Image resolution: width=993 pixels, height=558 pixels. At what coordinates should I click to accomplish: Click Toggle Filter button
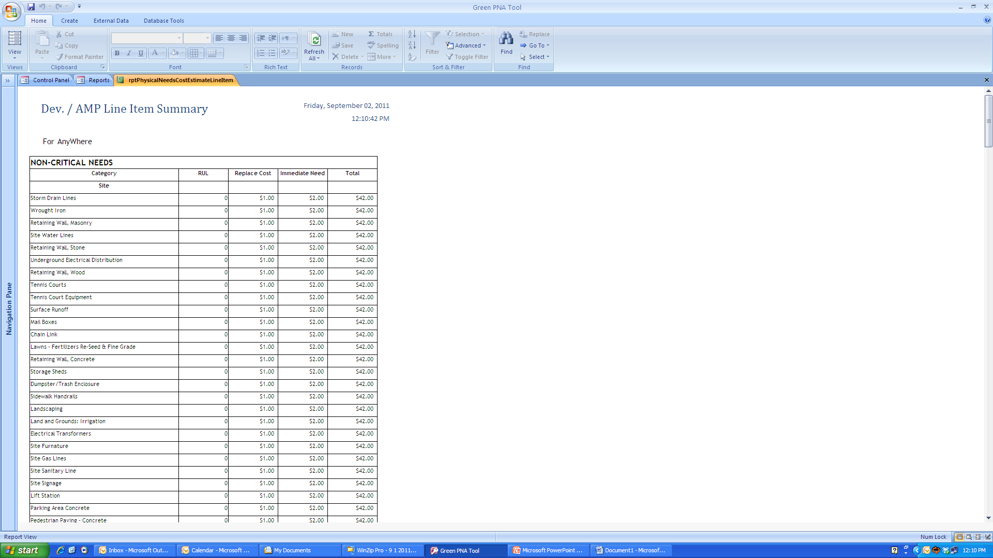[468, 57]
